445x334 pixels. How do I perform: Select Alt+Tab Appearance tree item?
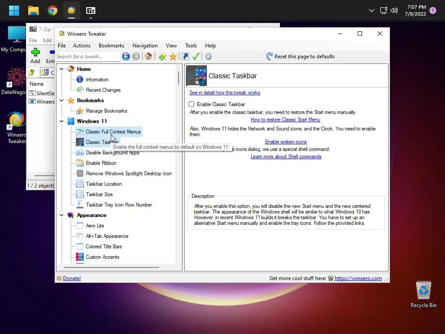[107, 236]
